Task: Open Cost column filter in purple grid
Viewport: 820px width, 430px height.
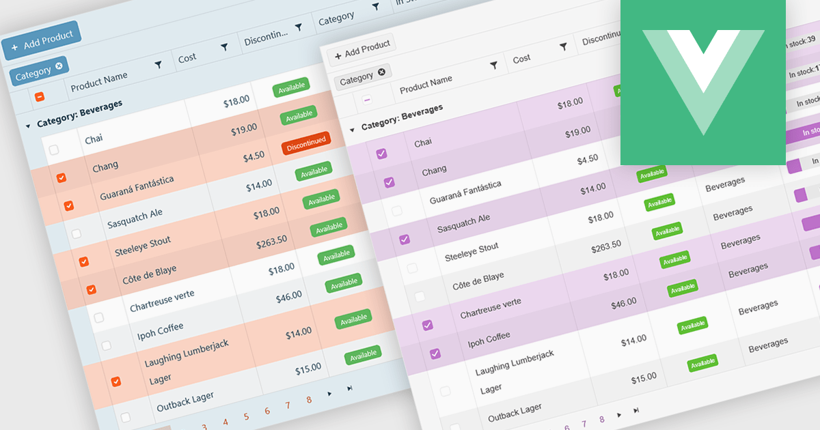Action: click(563, 47)
